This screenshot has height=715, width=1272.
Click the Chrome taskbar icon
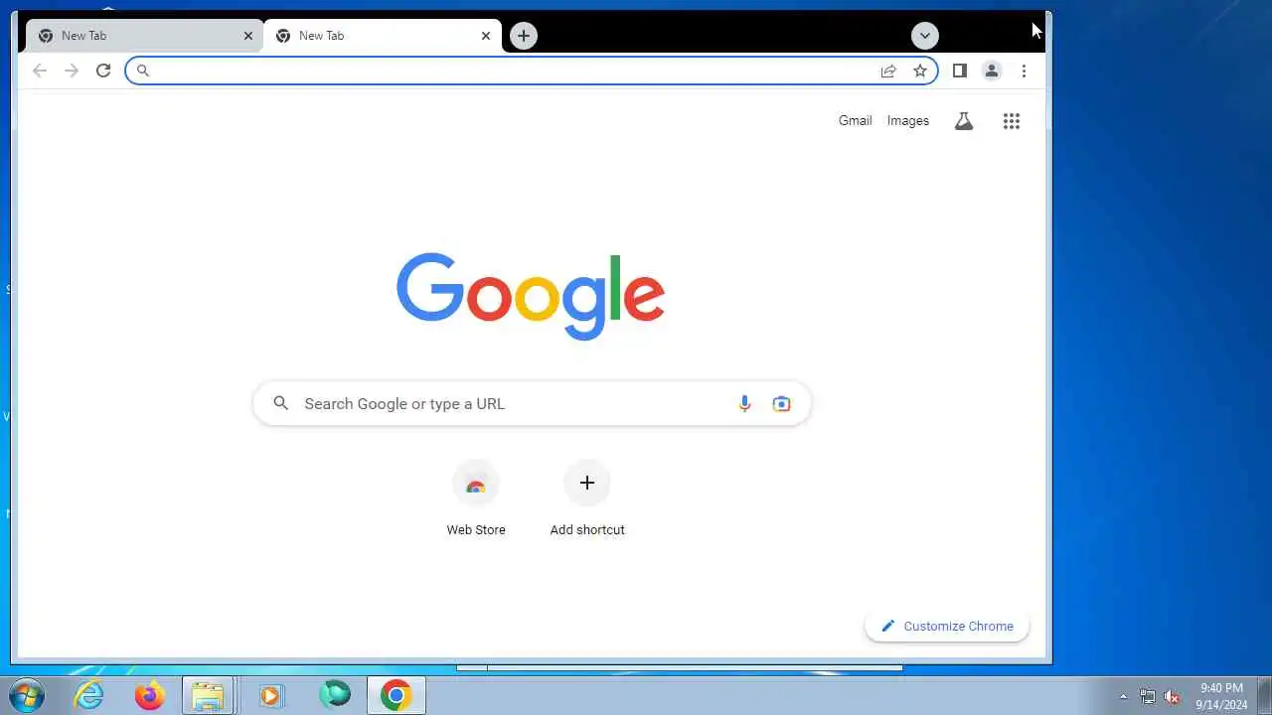coord(396,695)
